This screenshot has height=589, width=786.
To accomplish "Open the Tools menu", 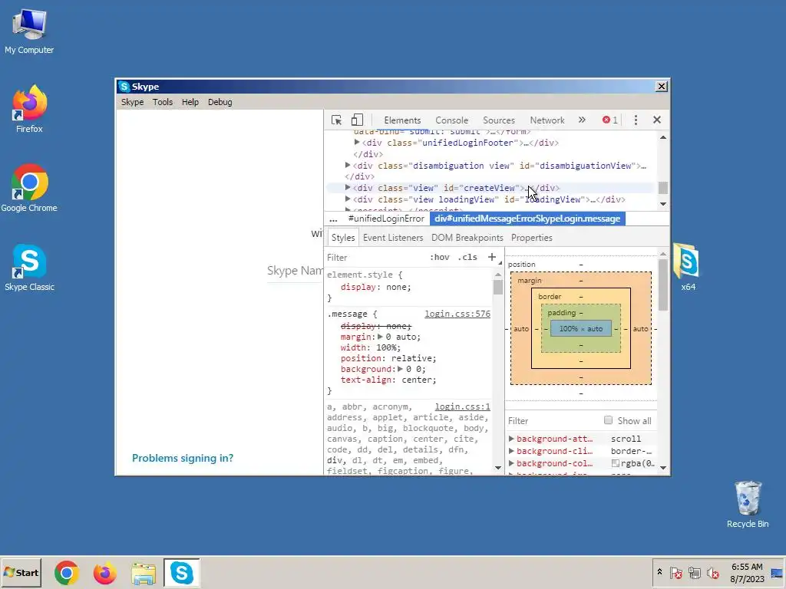I will coord(163,102).
